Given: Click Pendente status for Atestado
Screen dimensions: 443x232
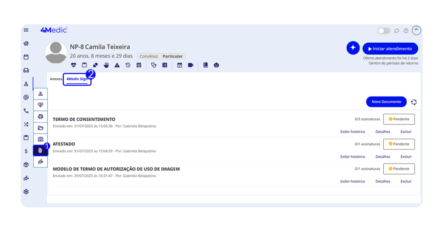Looking at the screenshot, I should (399, 144).
